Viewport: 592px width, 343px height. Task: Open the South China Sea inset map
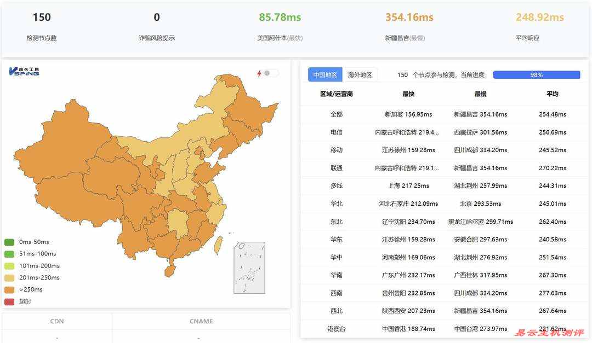(x=249, y=268)
